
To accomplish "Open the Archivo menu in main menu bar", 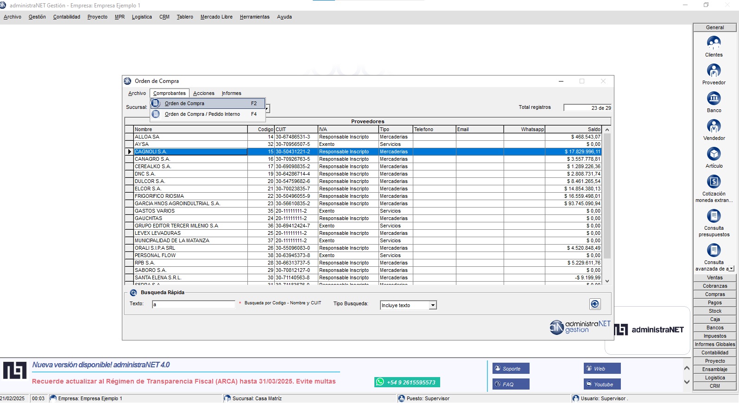I will click(x=13, y=17).
